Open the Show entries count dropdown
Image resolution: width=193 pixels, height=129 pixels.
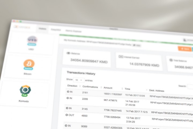tap(79, 80)
